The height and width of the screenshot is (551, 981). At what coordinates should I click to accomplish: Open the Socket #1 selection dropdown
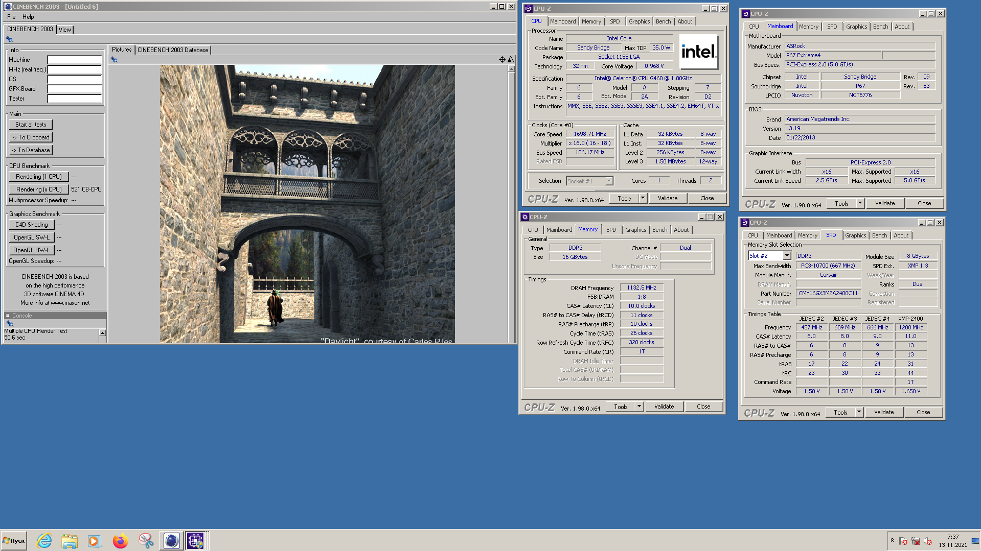[x=609, y=181]
